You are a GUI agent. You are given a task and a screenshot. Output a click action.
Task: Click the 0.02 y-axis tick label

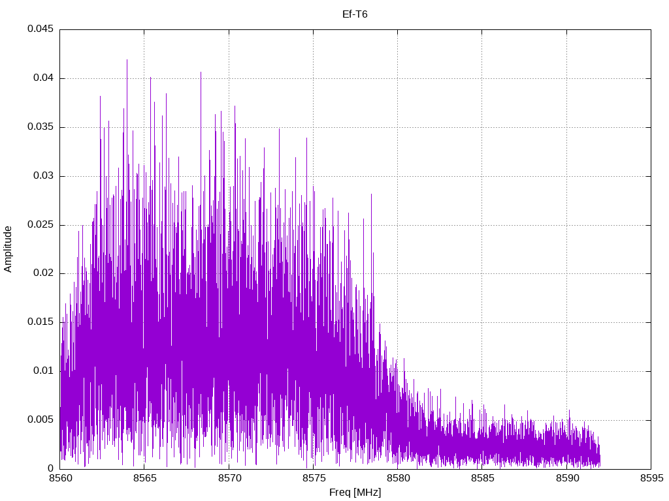tap(44, 273)
